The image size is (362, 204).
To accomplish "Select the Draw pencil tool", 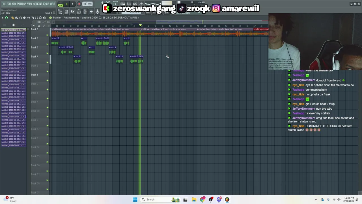I will (x=12, y=18).
